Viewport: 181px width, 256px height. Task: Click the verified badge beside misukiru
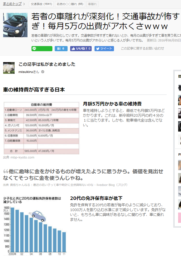tap(43, 72)
